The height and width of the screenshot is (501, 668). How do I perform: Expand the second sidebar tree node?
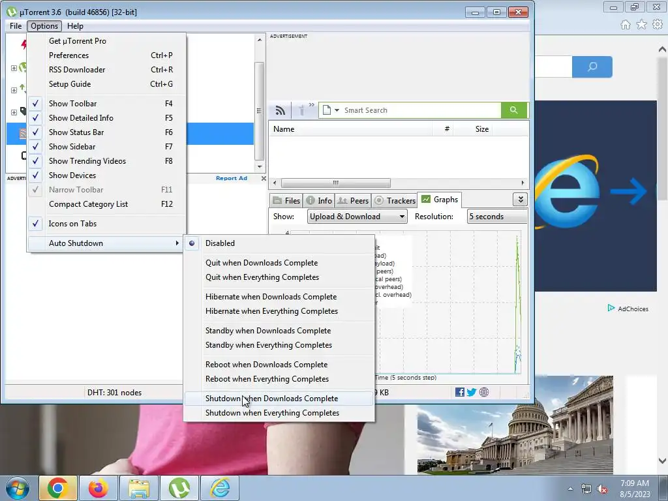[14, 90]
